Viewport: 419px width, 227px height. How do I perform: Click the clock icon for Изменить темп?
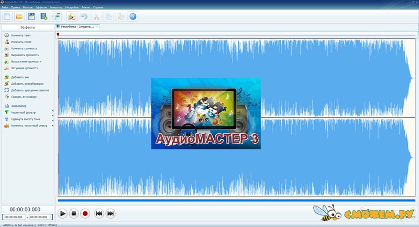pyautogui.click(x=7, y=35)
